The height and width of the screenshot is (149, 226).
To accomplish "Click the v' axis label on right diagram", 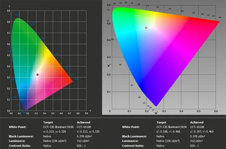I will click(x=108, y=66).
